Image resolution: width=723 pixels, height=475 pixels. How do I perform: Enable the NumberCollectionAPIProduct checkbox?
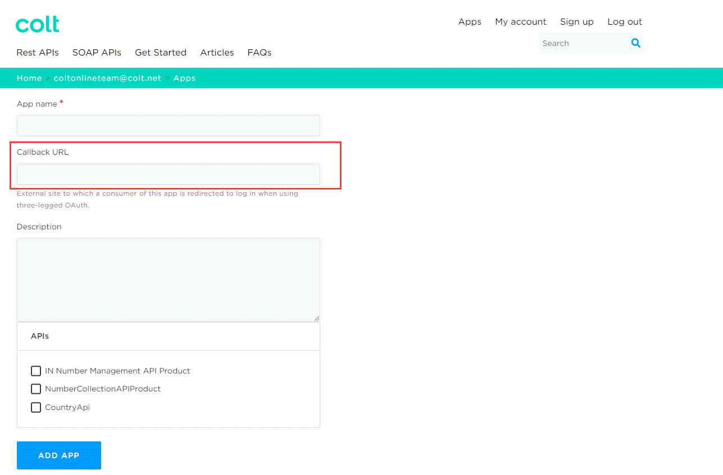[x=36, y=389]
